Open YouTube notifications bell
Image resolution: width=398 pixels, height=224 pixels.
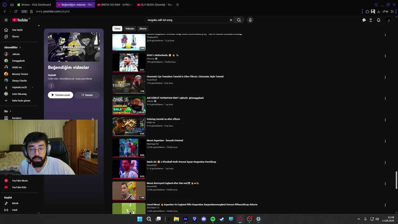[378, 20]
